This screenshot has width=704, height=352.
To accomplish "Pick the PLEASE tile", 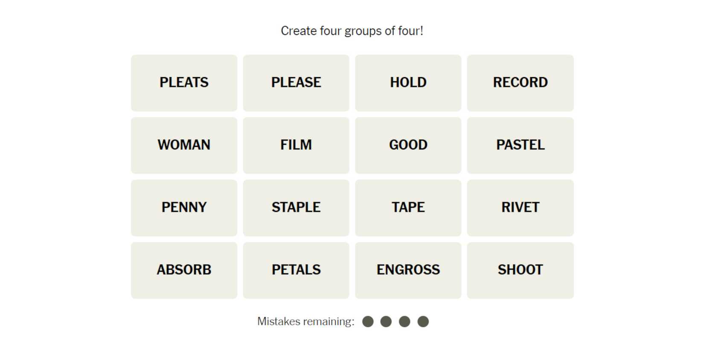I will pos(296,83).
